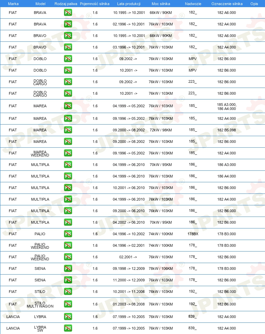Click fuel icon in STILO MULTI WAGON row
265x334 pixels.
point(68,304)
